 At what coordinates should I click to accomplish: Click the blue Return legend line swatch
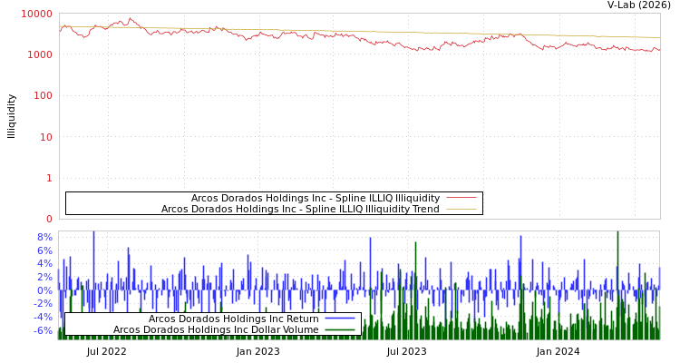[339, 319]
